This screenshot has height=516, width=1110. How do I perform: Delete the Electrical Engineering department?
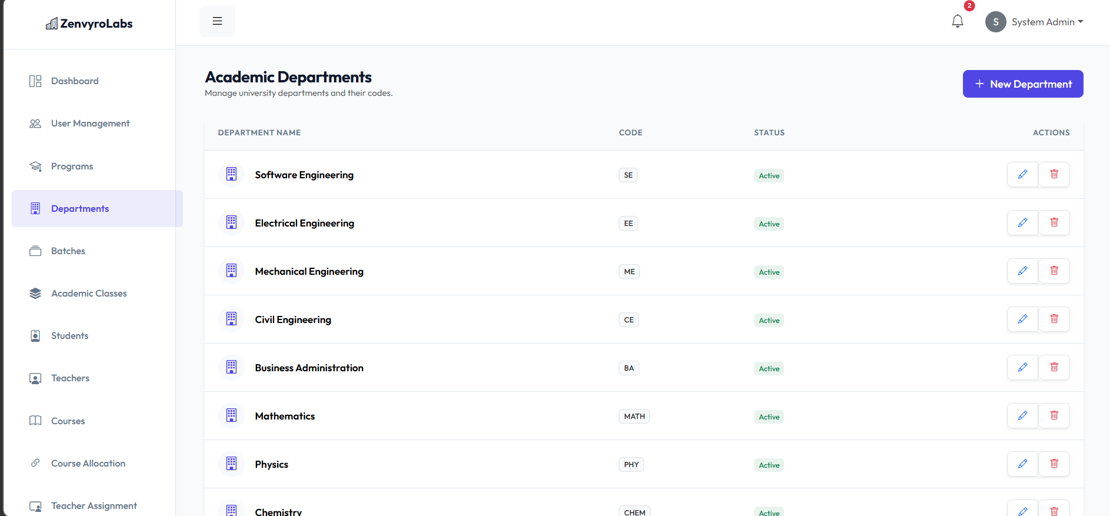(x=1054, y=223)
